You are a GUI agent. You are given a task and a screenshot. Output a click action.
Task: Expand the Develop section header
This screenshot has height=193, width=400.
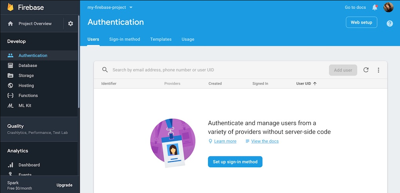tap(16, 41)
